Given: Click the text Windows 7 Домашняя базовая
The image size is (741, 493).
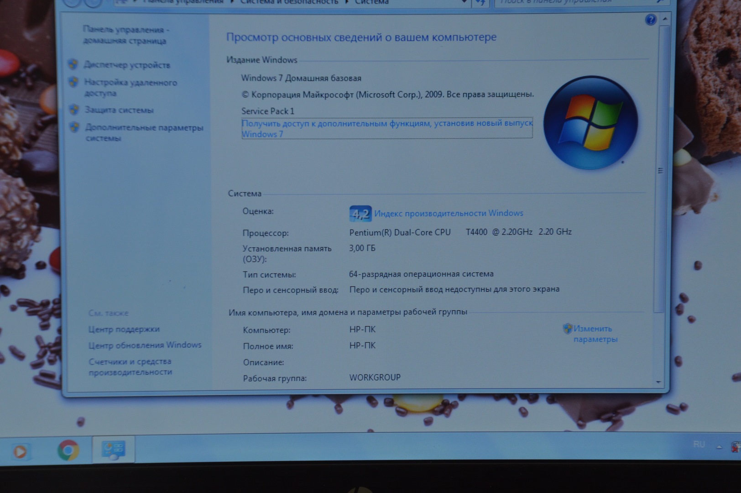Looking at the screenshot, I should tap(301, 78).
